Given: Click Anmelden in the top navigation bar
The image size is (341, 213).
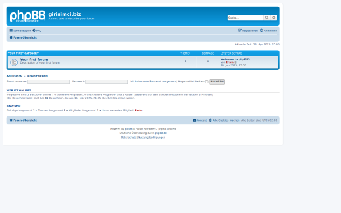Looking at the screenshot, I should [x=269, y=31].
